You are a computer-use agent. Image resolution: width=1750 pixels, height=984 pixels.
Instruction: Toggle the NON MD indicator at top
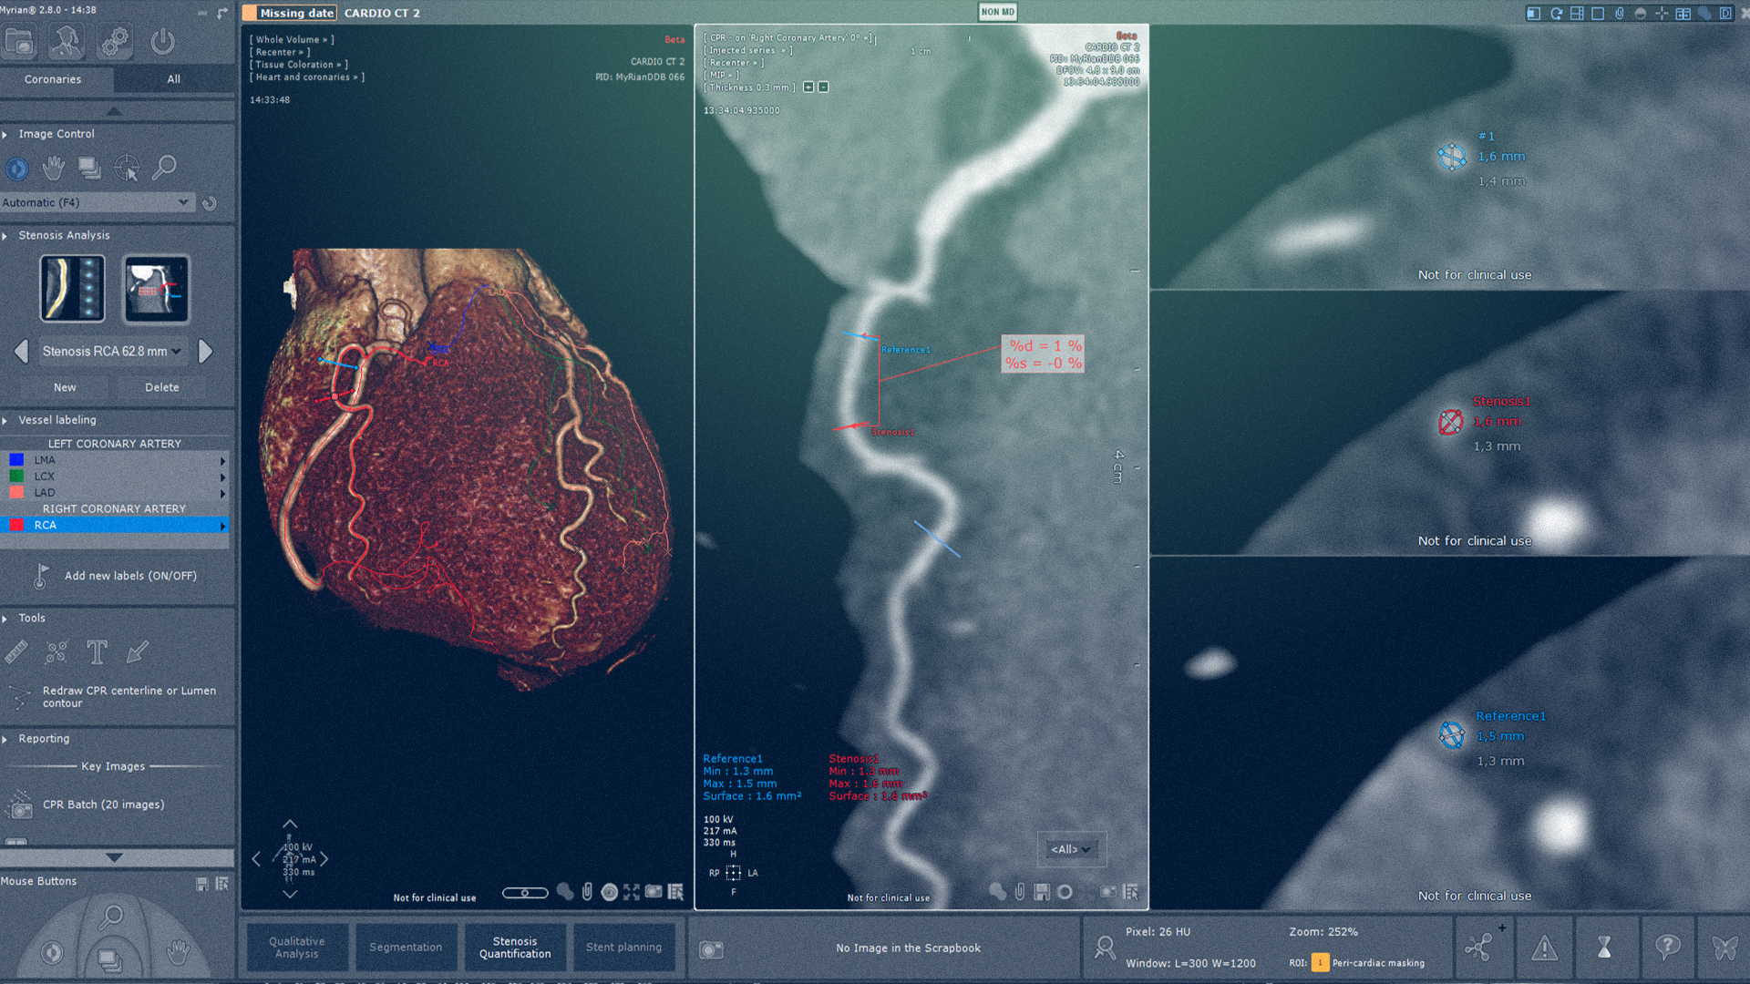point(997,13)
